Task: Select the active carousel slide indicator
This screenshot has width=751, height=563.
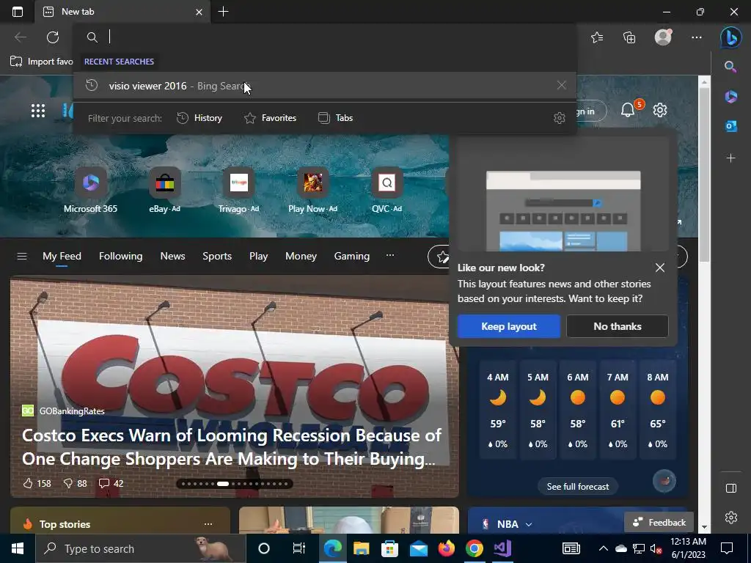Action: pos(223,484)
